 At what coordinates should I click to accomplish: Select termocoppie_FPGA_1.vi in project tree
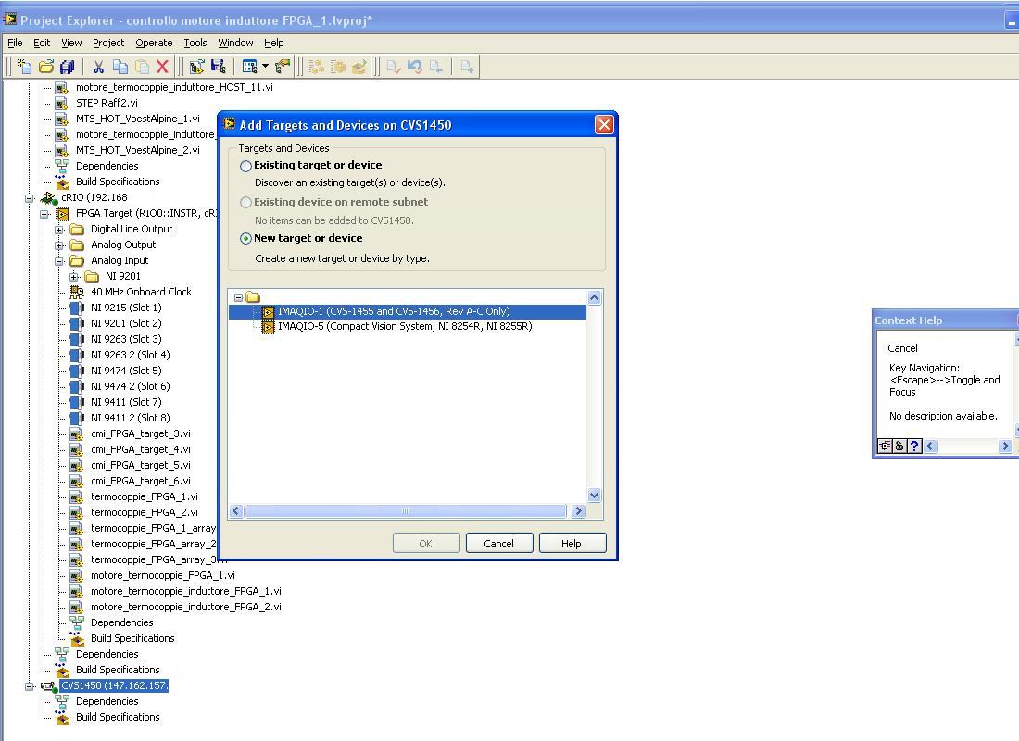click(145, 496)
